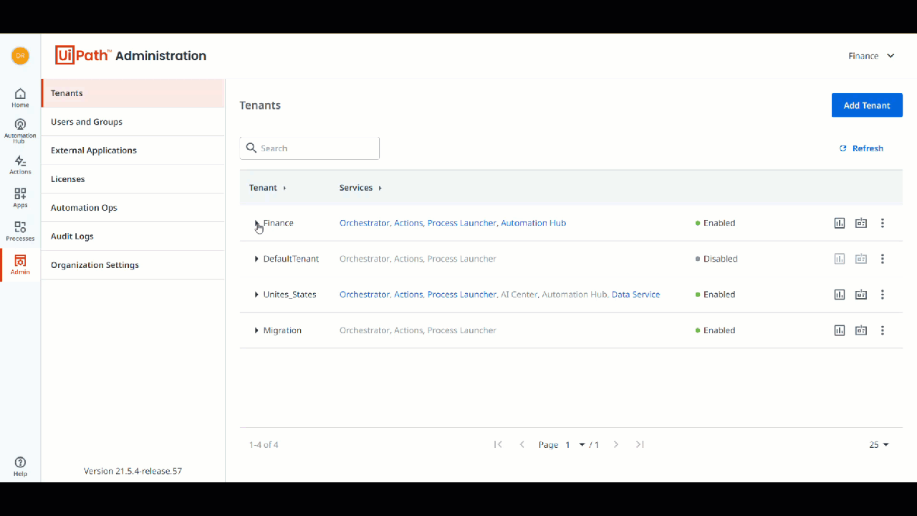
Task: Open license chart icon for DefaultTenant
Action: coord(840,259)
